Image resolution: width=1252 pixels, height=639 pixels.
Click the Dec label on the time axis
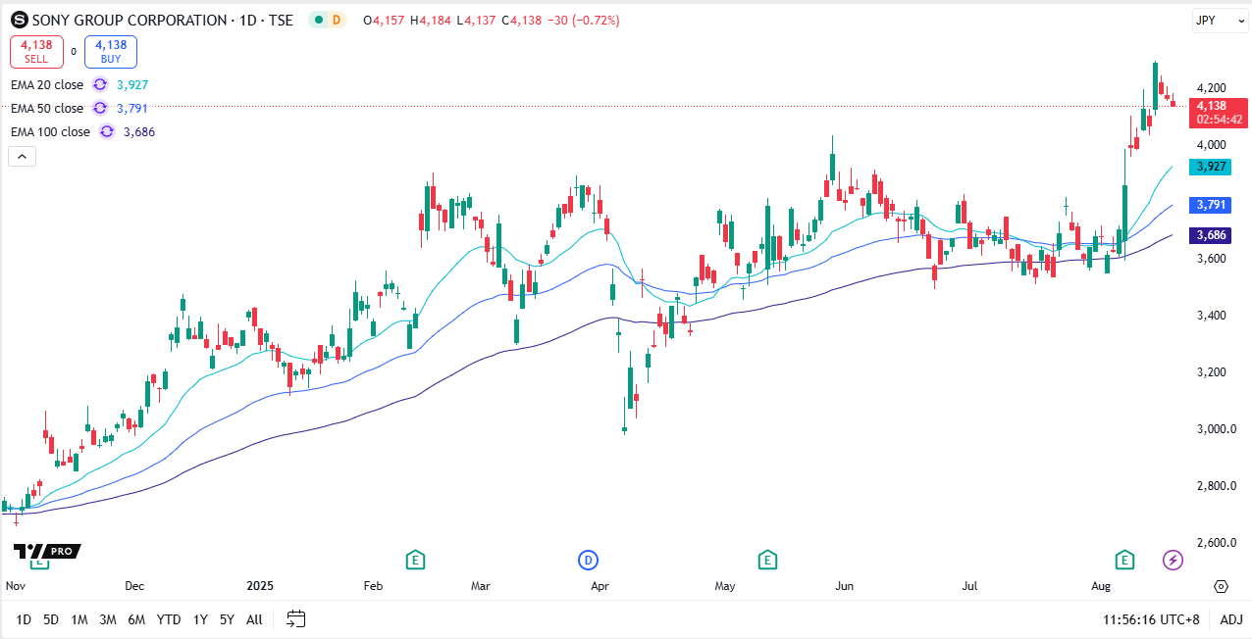[x=134, y=586]
